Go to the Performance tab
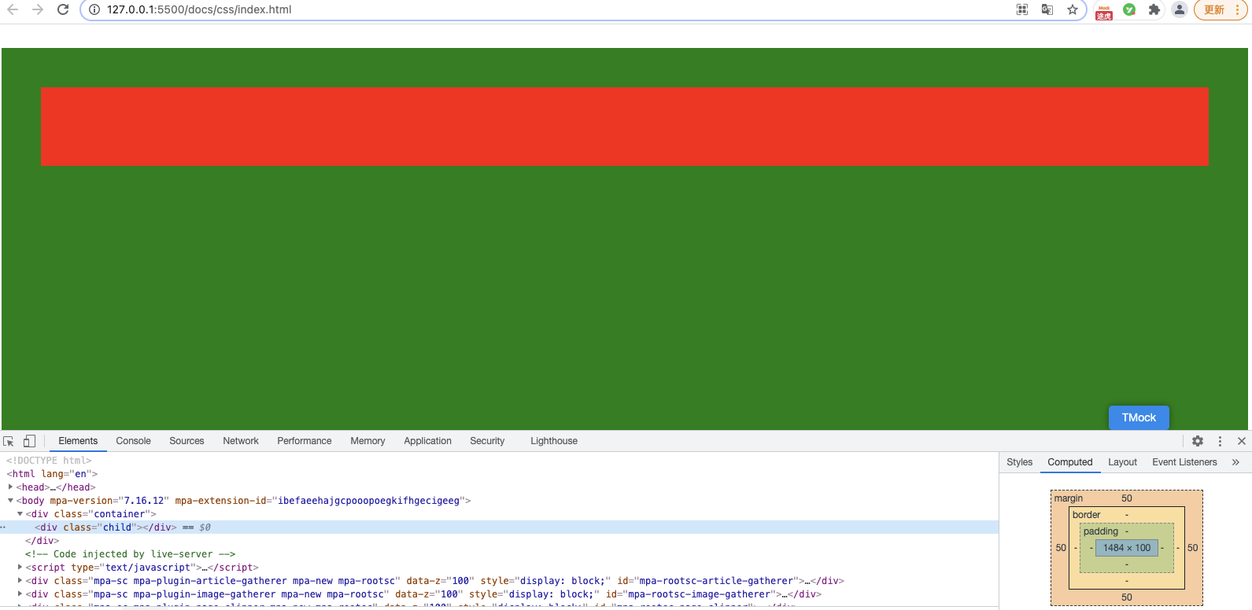The width and height of the screenshot is (1252, 610). pos(305,441)
